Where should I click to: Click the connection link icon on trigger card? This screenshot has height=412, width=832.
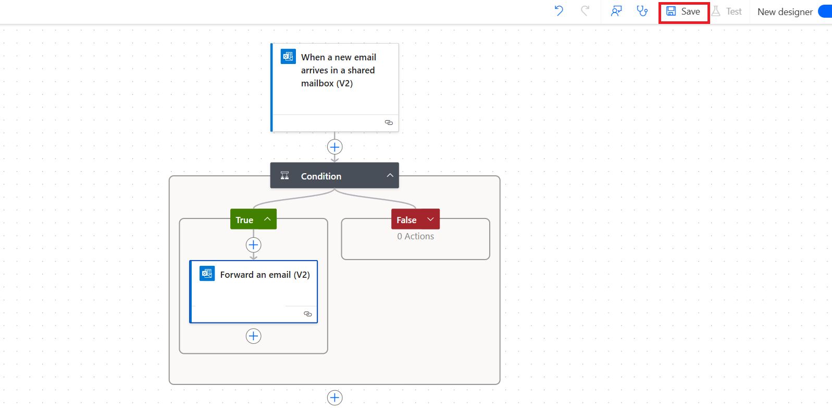tap(389, 122)
